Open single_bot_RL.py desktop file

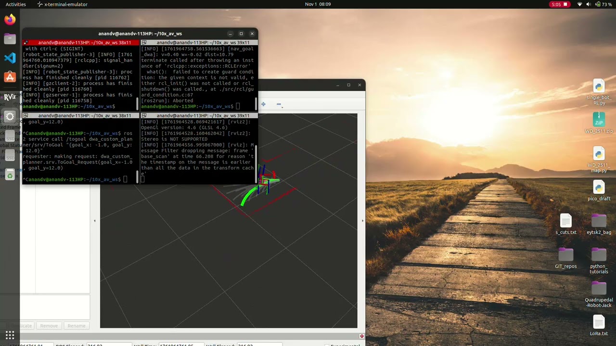tap(599, 92)
